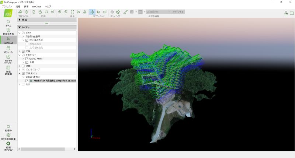Open the rayCloud menu in menu bar
Screen dimensions: 295x158
(37, 7)
